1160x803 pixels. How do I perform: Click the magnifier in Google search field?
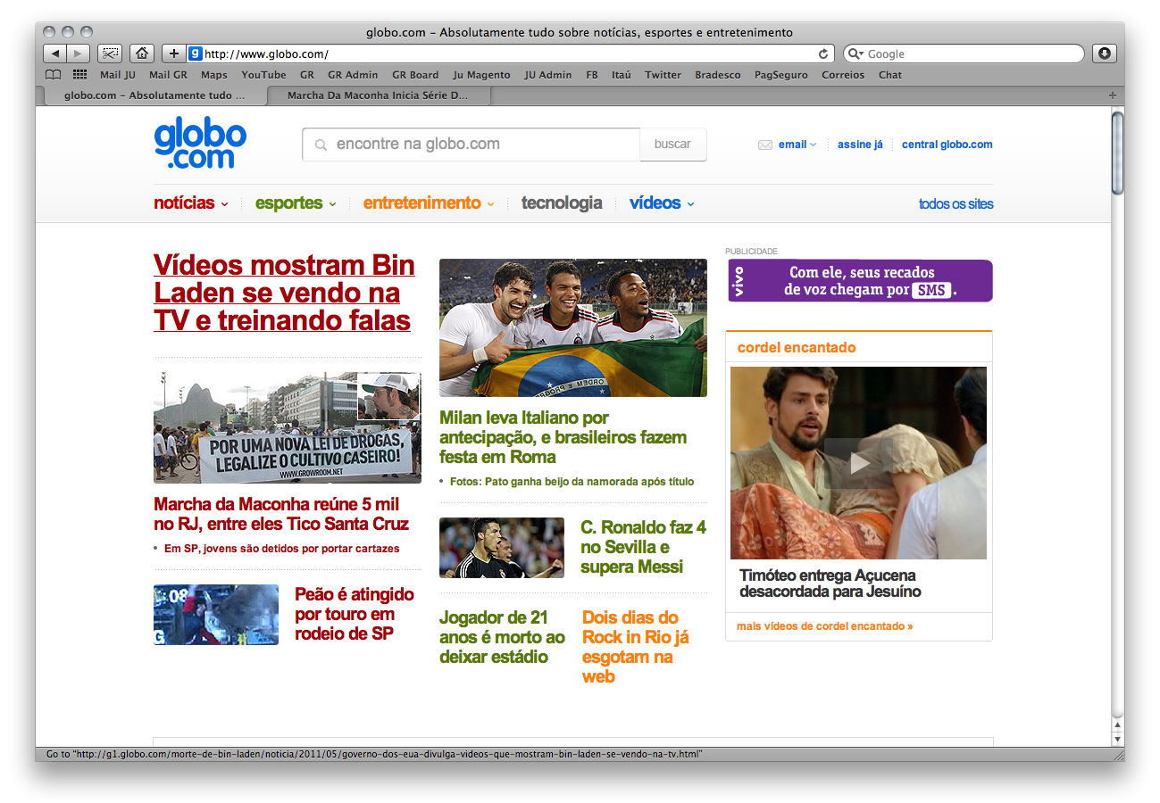click(x=855, y=54)
